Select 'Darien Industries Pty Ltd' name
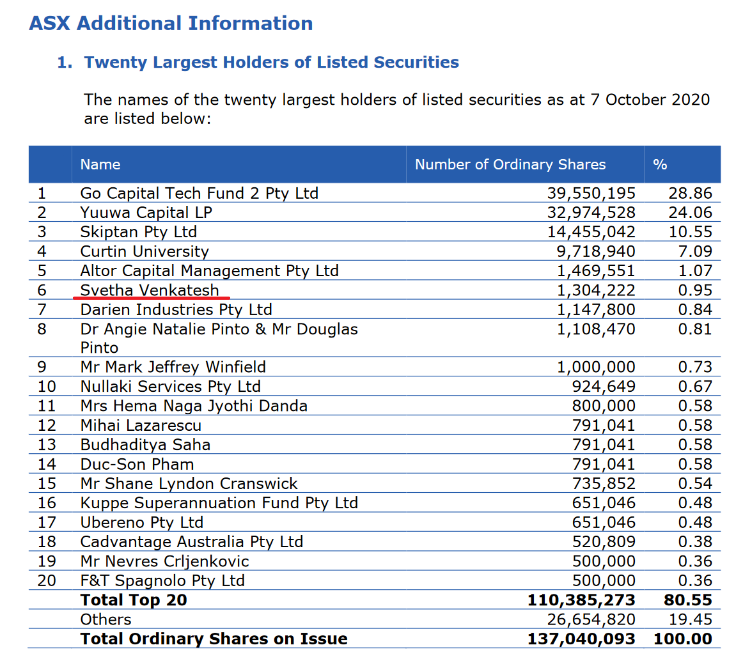Viewport: 743px width, 659px height. [x=176, y=310]
